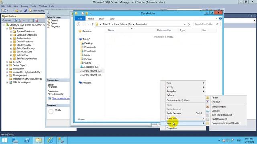Open the Home ribbon tab in Explorer
Image resolution: width=257 pixels, height=144 pixels.
coord(91,19)
